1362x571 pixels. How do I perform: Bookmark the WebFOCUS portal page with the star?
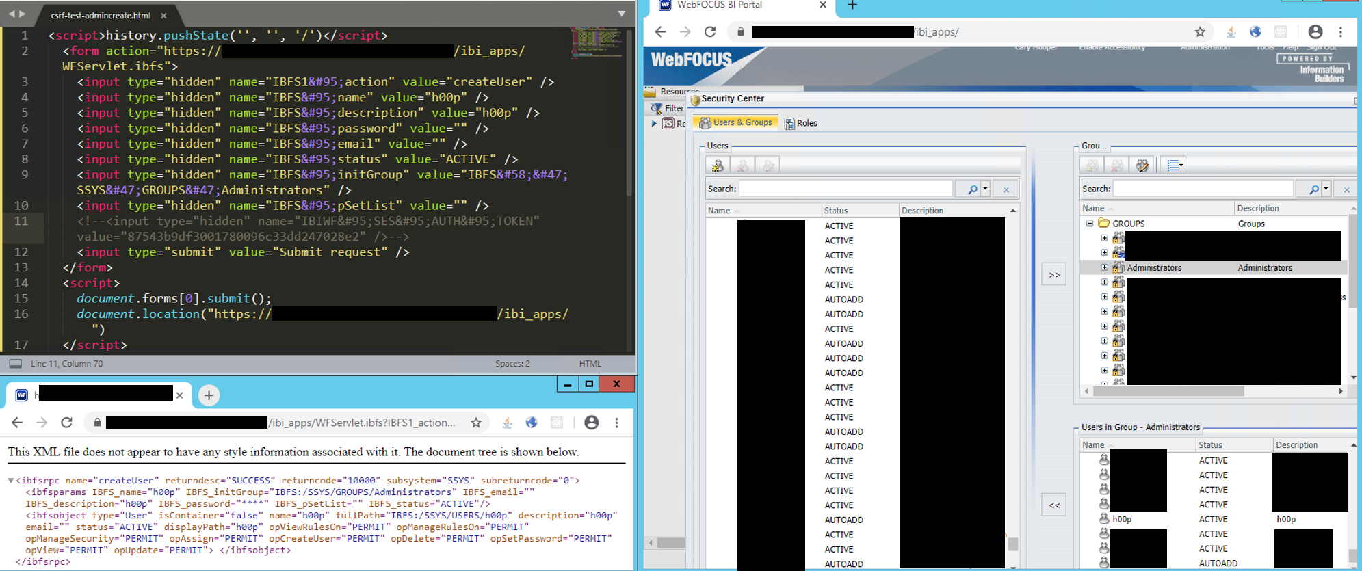point(1200,31)
